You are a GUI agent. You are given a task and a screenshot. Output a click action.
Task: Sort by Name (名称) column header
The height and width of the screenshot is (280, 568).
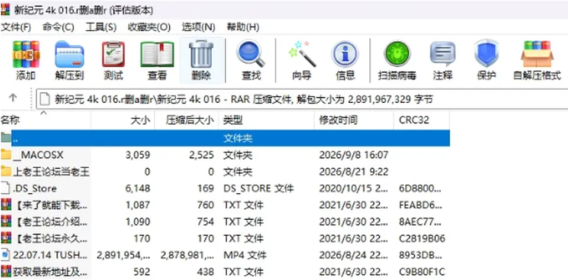[x=46, y=120]
